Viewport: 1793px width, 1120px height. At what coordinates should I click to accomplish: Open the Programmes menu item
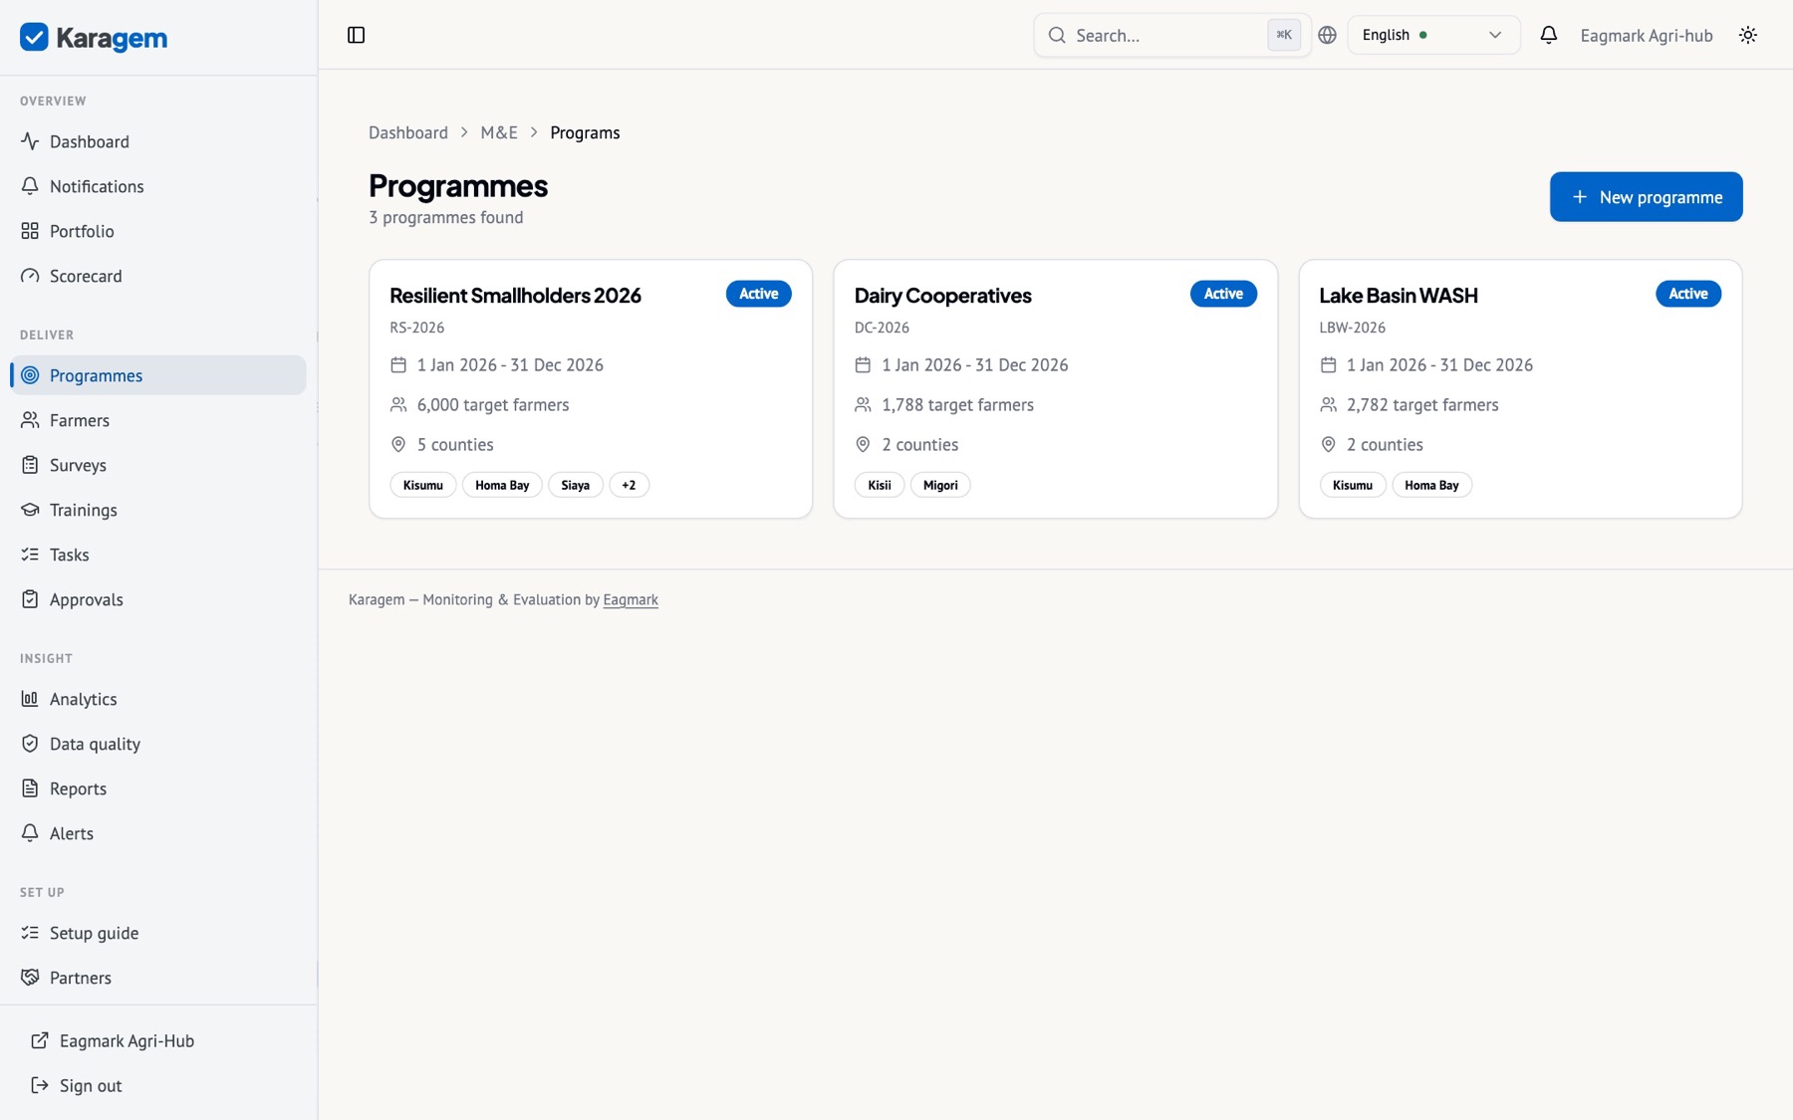(x=158, y=375)
